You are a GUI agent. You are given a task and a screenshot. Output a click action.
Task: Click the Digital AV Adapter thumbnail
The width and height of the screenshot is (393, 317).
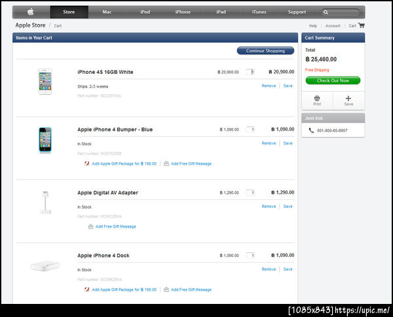[45, 202]
